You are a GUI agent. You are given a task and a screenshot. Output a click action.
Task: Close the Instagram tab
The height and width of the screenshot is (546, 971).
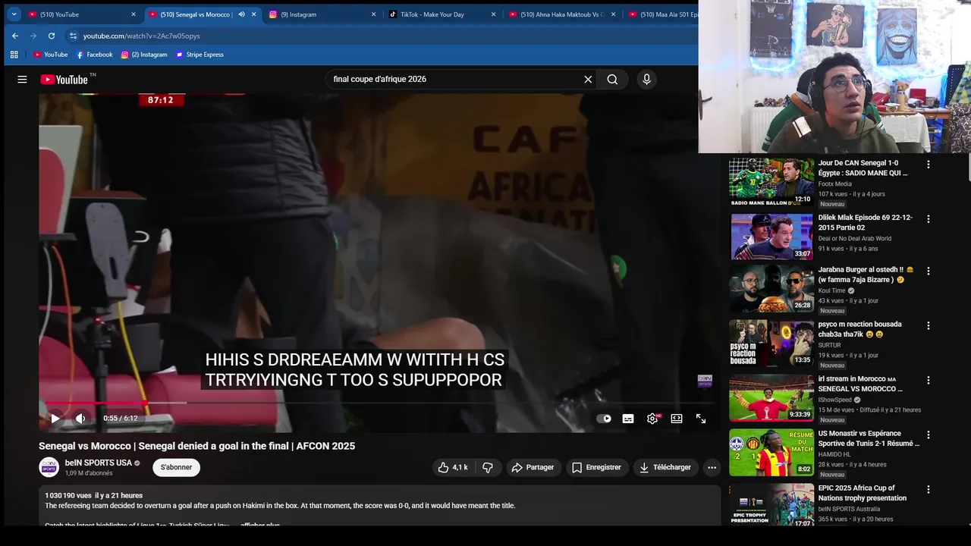pos(373,14)
